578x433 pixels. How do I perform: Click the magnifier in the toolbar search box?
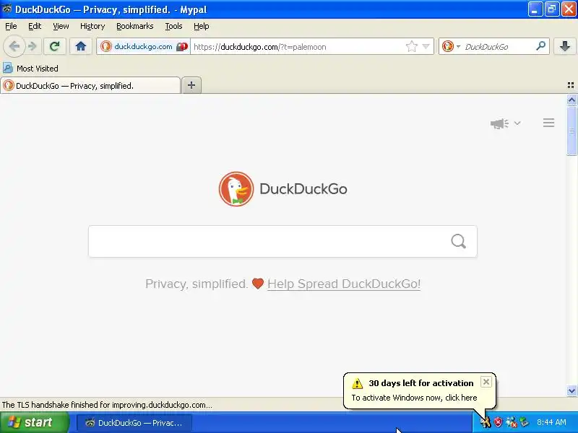[x=540, y=46]
